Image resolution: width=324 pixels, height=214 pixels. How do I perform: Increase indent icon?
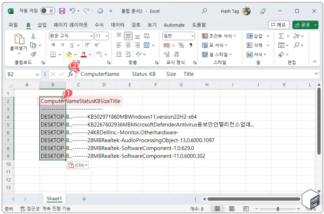click(128, 54)
